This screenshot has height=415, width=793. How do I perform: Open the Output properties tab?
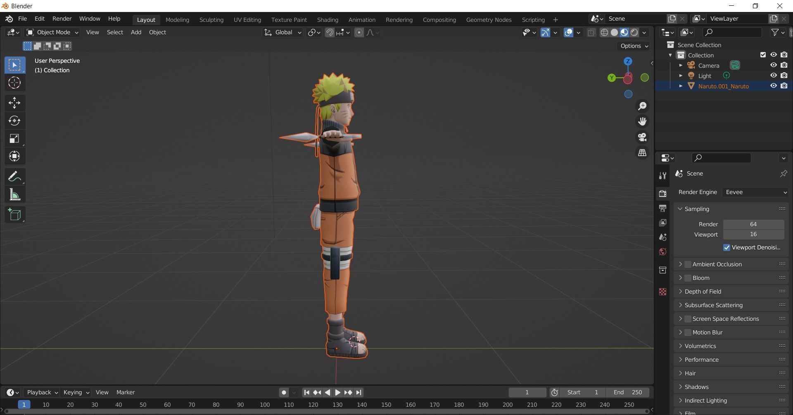662,208
